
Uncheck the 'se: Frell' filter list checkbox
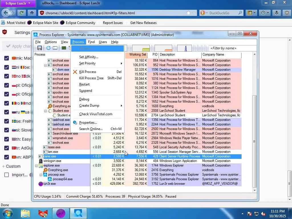pos(7,121)
